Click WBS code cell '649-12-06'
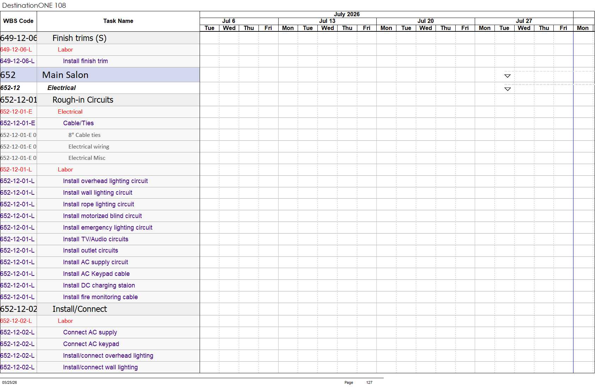This screenshot has width=595, height=387. coord(18,38)
